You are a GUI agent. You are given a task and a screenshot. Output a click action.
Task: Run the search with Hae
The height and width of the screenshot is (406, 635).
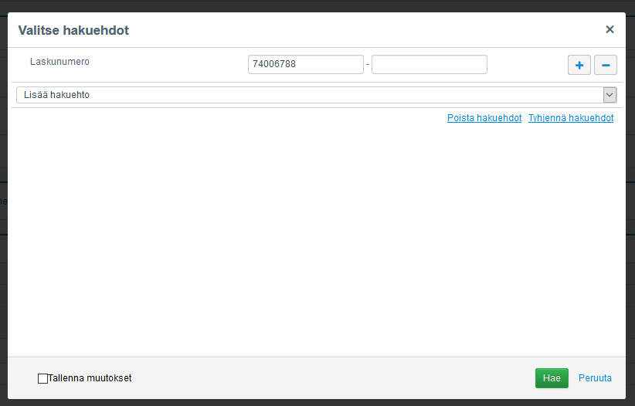pos(552,378)
